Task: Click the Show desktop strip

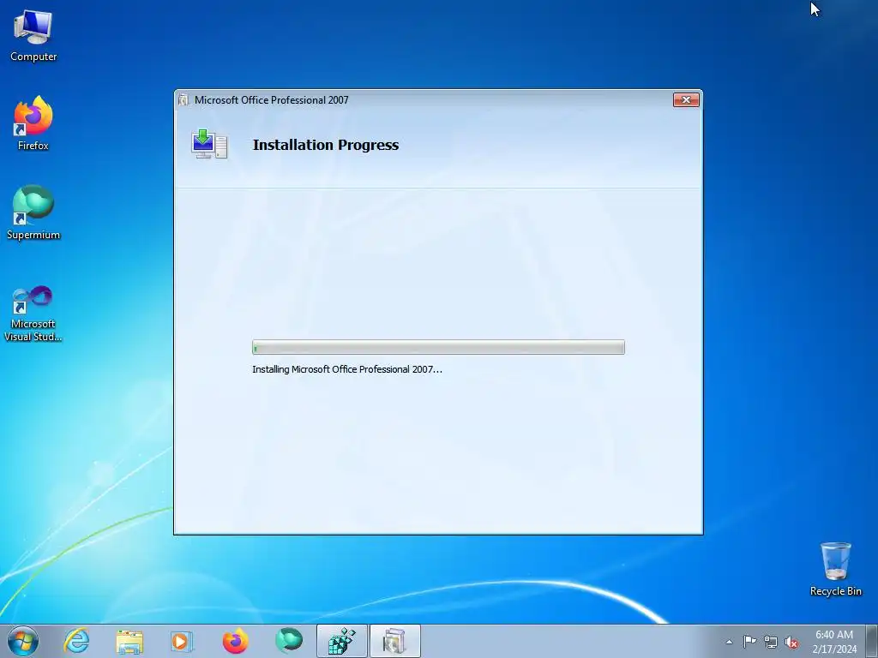Action: (x=872, y=641)
